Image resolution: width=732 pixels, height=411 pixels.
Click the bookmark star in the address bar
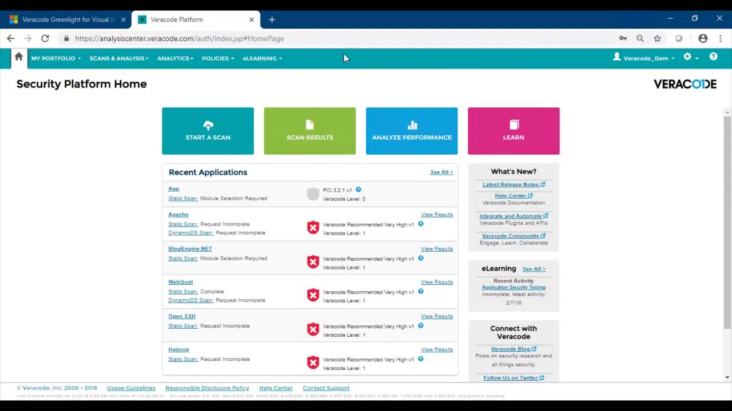tap(657, 38)
